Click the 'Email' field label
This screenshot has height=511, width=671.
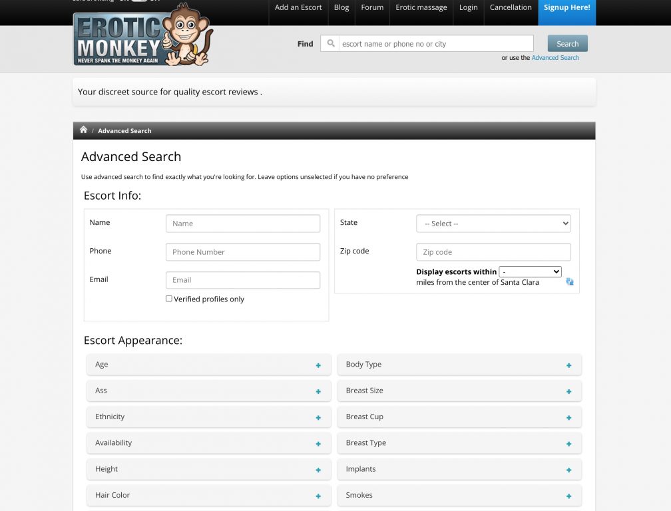[x=99, y=279]
